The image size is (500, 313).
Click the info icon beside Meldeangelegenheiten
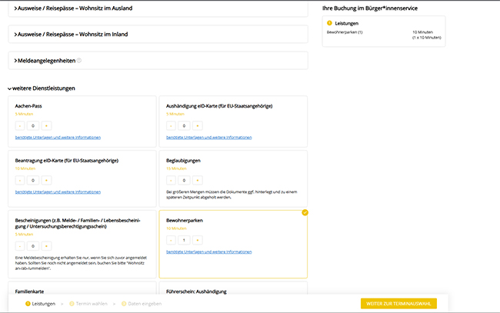click(79, 60)
